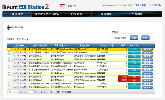Check the row 05/12 14:09:44 checkbox
The image size is (165, 100).
9,74
